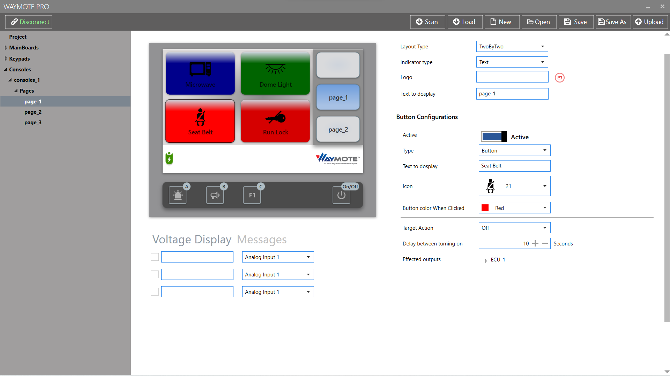Click the megaphone icon labeled B
Image resolution: width=670 pixels, height=376 pixels.
pos(215,195)
